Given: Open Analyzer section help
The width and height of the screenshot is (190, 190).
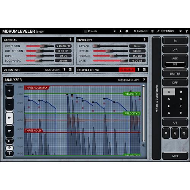Looking at the screenshot, I should [x=144, y=80].
